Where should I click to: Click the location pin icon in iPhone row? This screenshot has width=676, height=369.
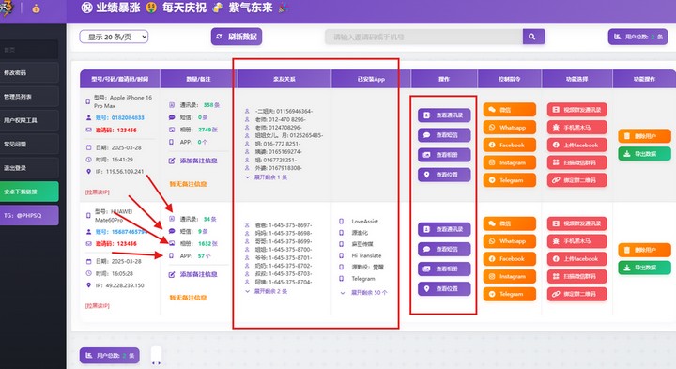point(89,171)
